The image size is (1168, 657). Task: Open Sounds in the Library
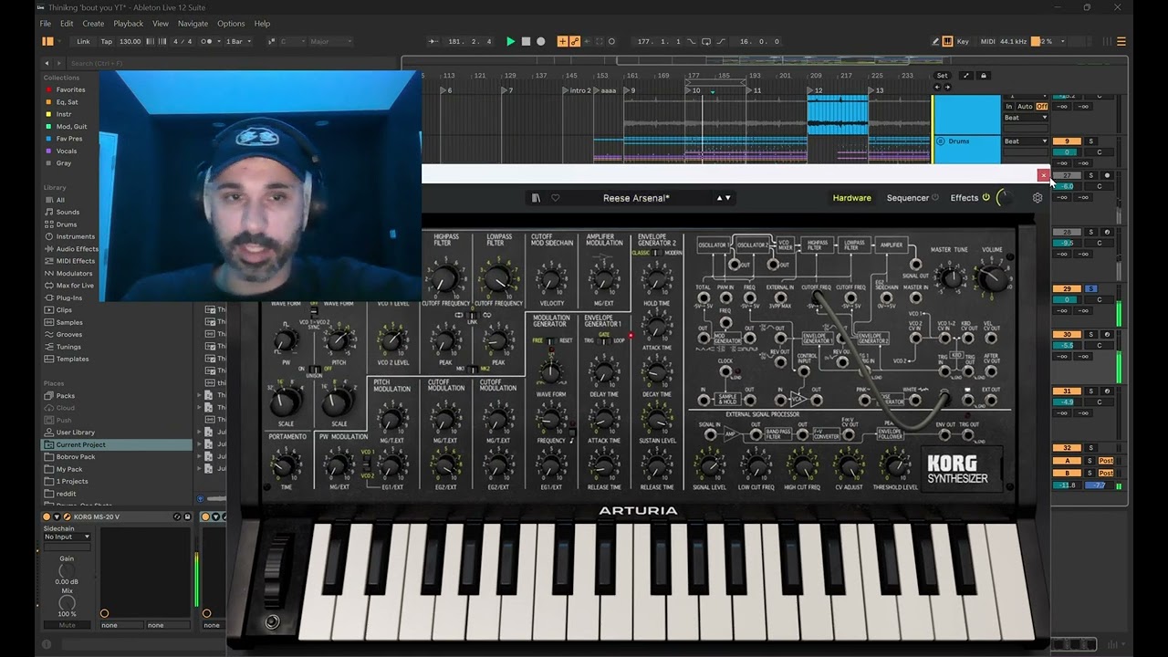(x=68, y=212)
